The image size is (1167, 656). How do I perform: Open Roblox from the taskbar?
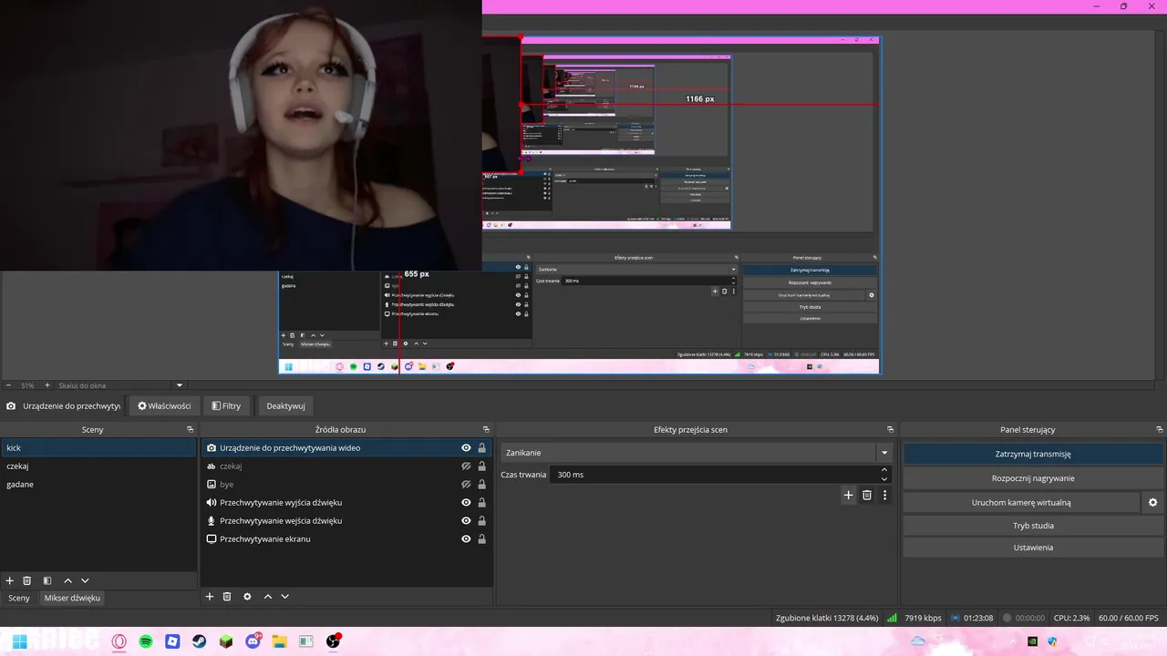click(x=172, y=641)
